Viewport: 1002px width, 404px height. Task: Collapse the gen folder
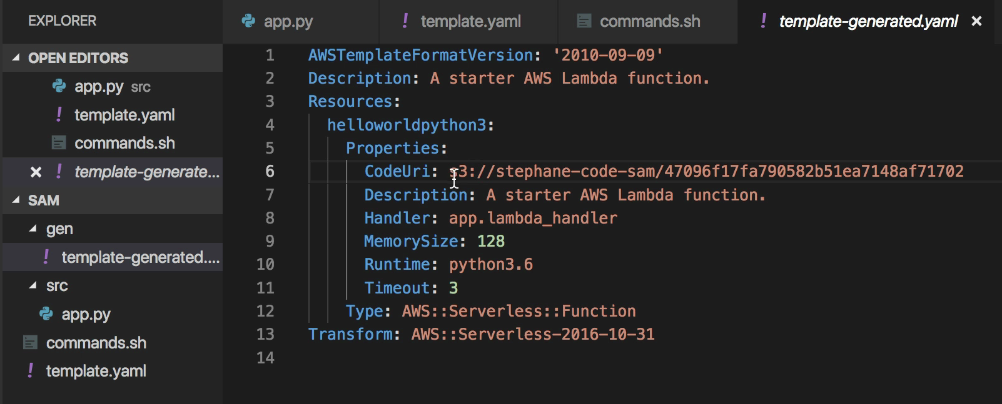(33, 229)
